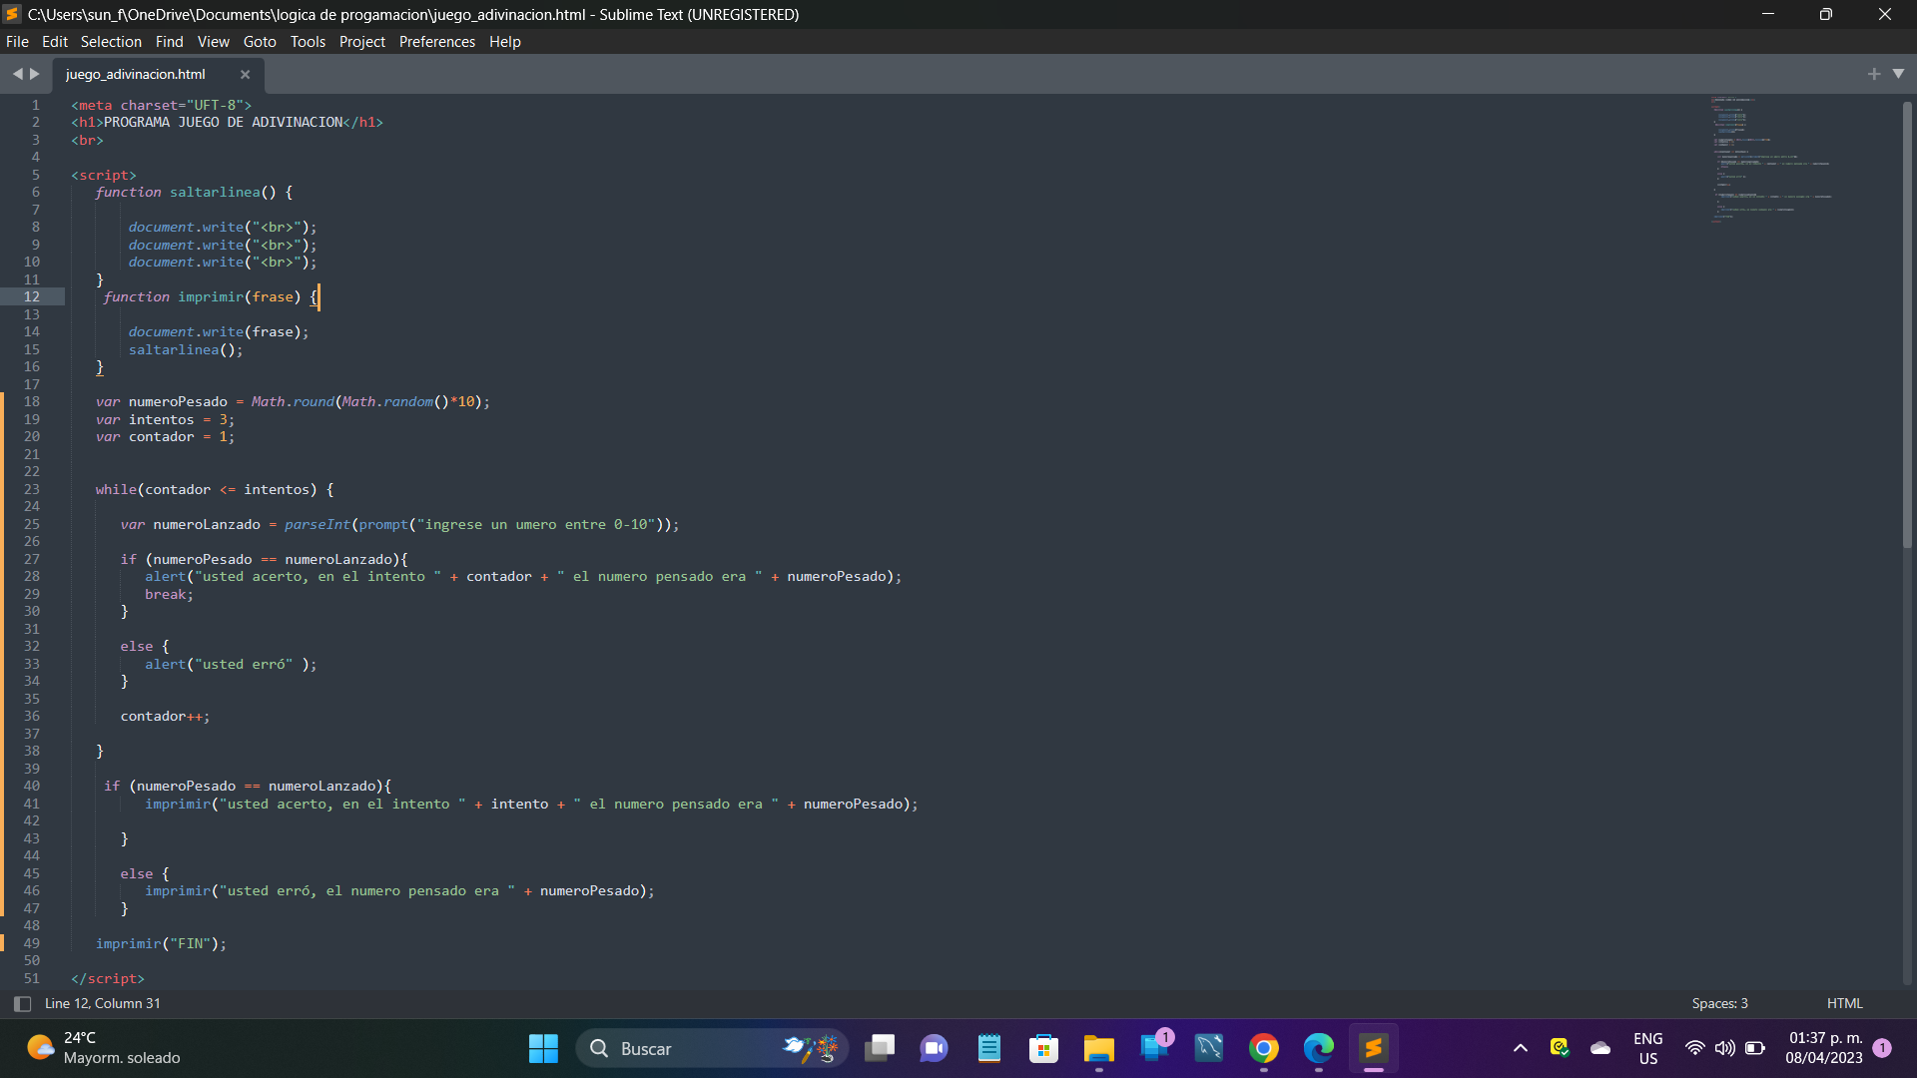Click the Buscar taskbar search box
1917x1078 pixels.
[x=712, y=1048]
